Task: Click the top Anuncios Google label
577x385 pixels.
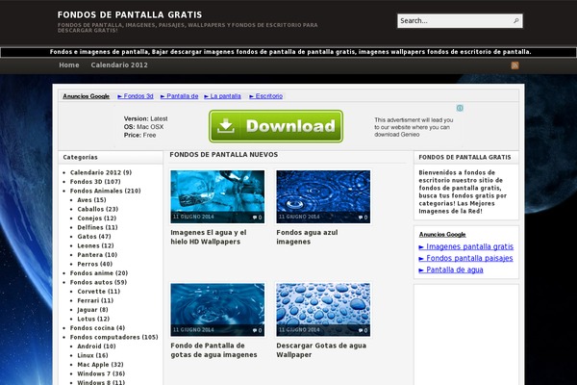Action: (x=87, y=96)
